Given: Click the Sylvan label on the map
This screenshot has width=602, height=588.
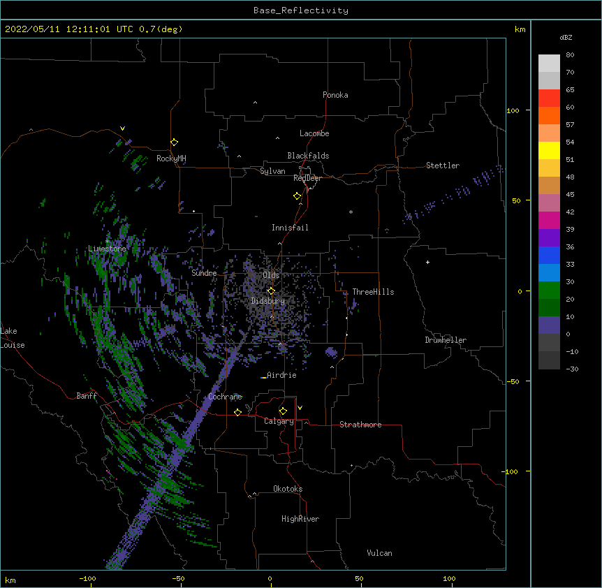Looking at the screenshot, I should click(272, 171).
